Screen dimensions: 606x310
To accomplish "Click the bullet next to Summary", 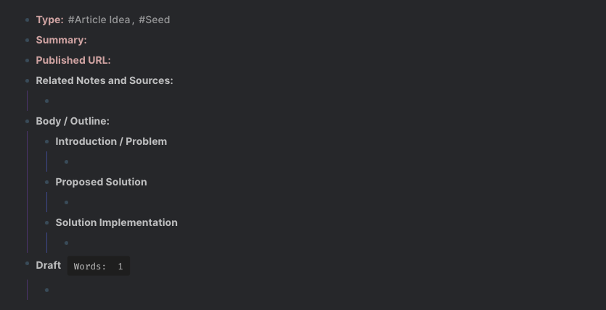I will (x=28, y=40).
